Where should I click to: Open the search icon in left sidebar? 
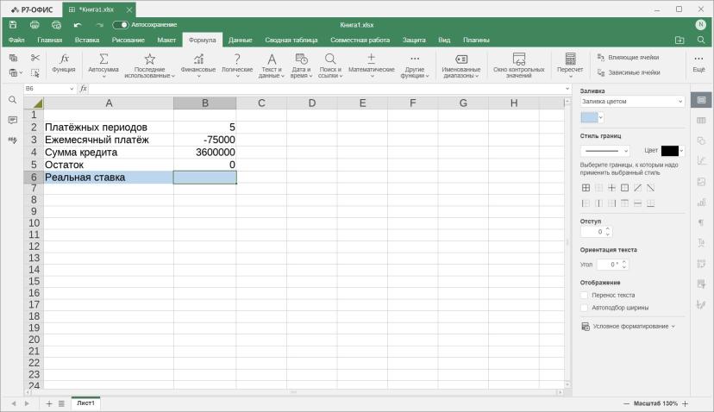click(x=12, y=100)
